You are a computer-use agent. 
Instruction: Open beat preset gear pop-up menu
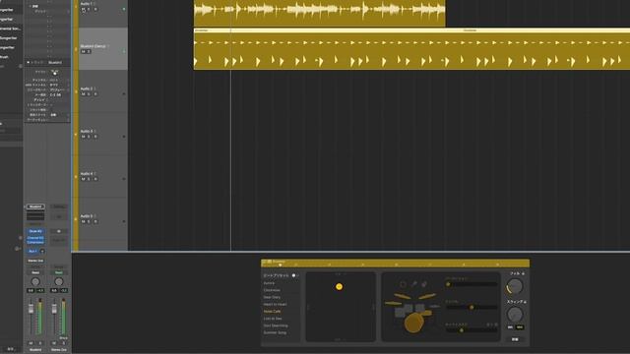294,275
